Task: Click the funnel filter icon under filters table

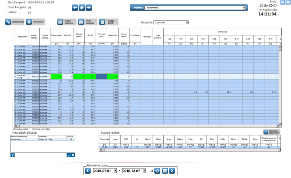Action: (12, 155)
